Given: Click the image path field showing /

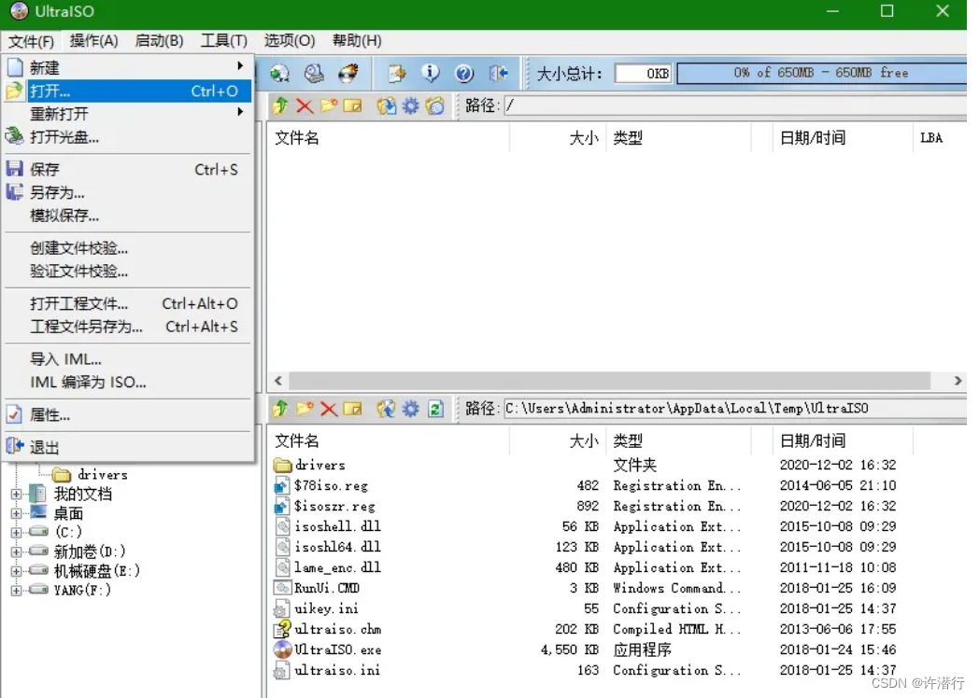Looking at the screenshot, I should (735, 105).
